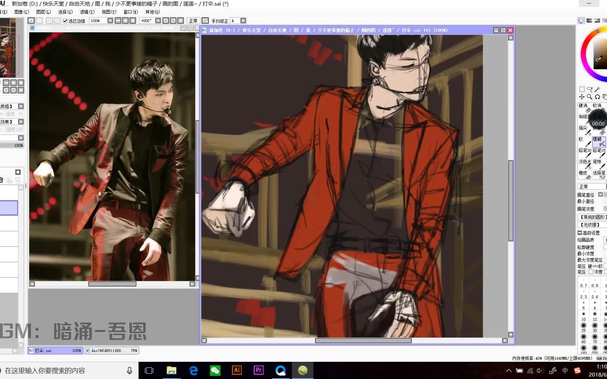
Task: Open the rotation angle +000° dropdown
Action: (158, 21)
